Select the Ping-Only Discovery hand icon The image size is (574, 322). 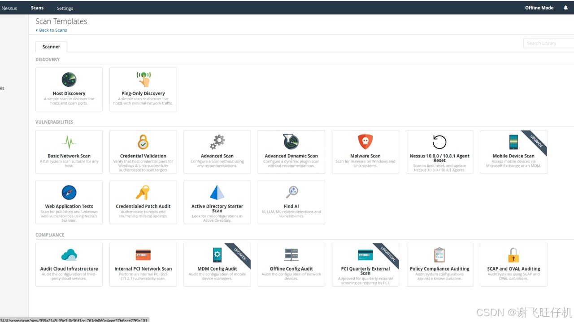(143, 80)
